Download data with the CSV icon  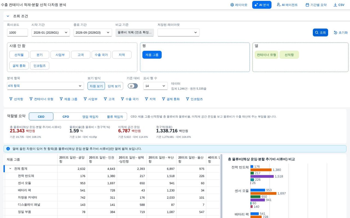[335, 5]
